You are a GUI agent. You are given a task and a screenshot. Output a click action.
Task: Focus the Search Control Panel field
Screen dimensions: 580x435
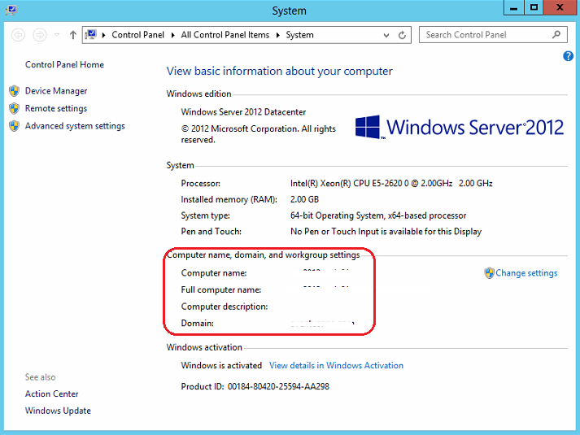[x=493, y=35]
